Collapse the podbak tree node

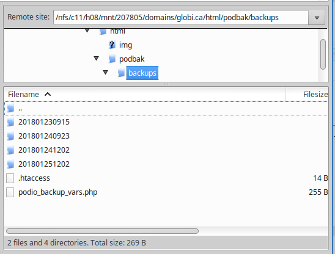pyautogui.click(x=97, y=58)
